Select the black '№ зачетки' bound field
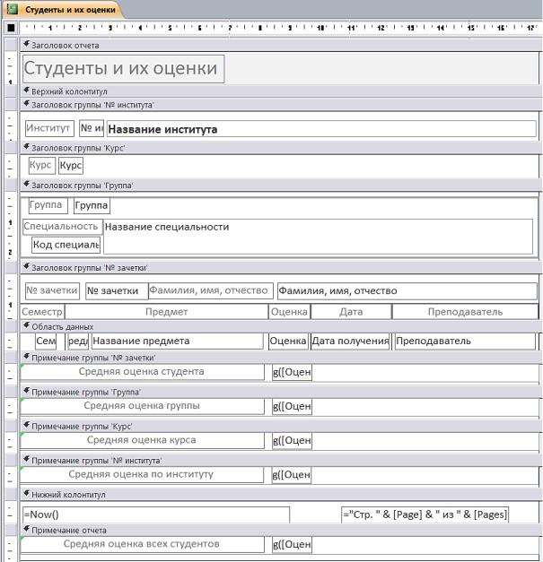Viewport: 543px width, 562px height. 117,290
